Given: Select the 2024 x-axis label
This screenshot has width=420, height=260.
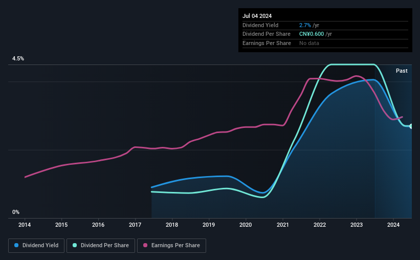Looking at the screenshot, I should coord(393,225).
